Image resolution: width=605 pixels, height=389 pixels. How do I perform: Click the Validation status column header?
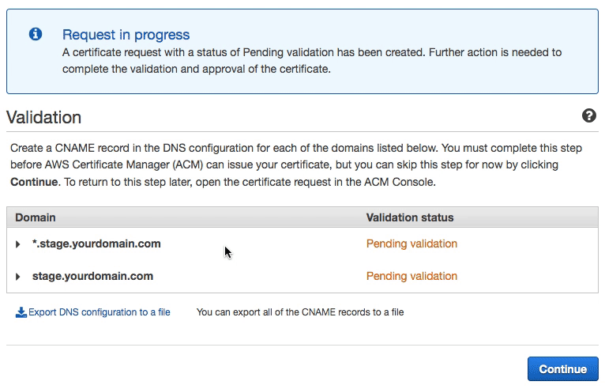(410, 217)
